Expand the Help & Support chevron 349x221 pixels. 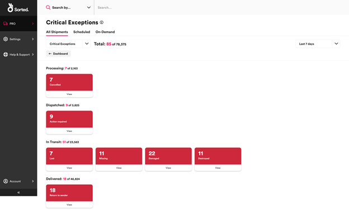pyautogui.click(x=32, y=55)
